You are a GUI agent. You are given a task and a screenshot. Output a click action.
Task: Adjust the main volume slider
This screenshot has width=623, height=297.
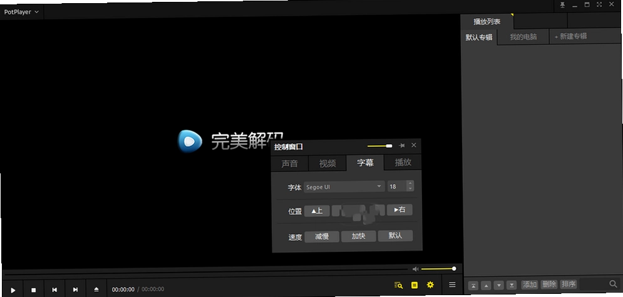(x=438, y=269)
